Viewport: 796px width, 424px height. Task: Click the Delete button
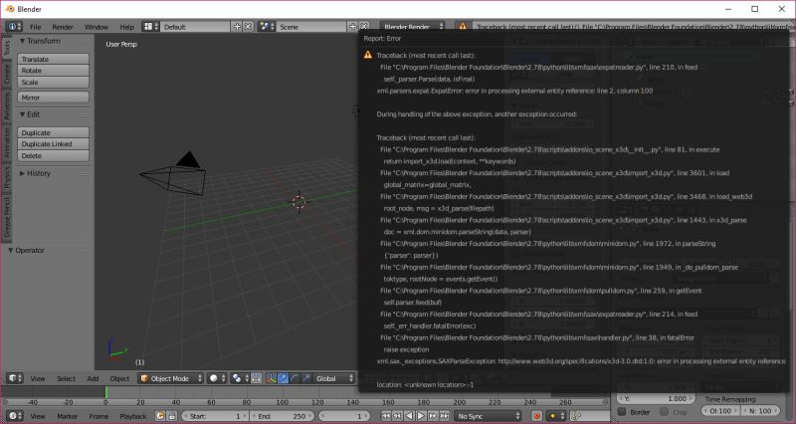pyautogui.click(x=54, y=156)
